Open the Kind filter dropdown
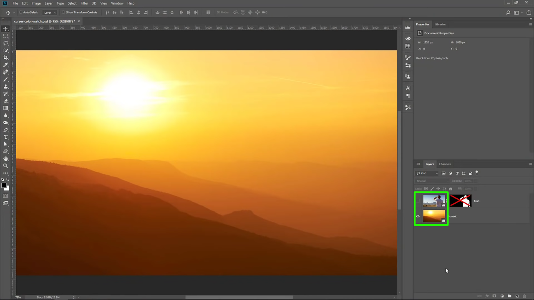Image resolution: width=534 pixels, height=300 pixels. pos(428,173)
